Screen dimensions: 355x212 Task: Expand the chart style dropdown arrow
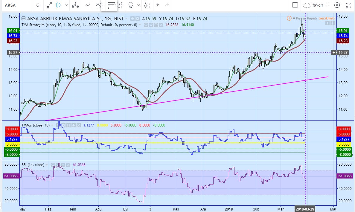tap(66, 5)
